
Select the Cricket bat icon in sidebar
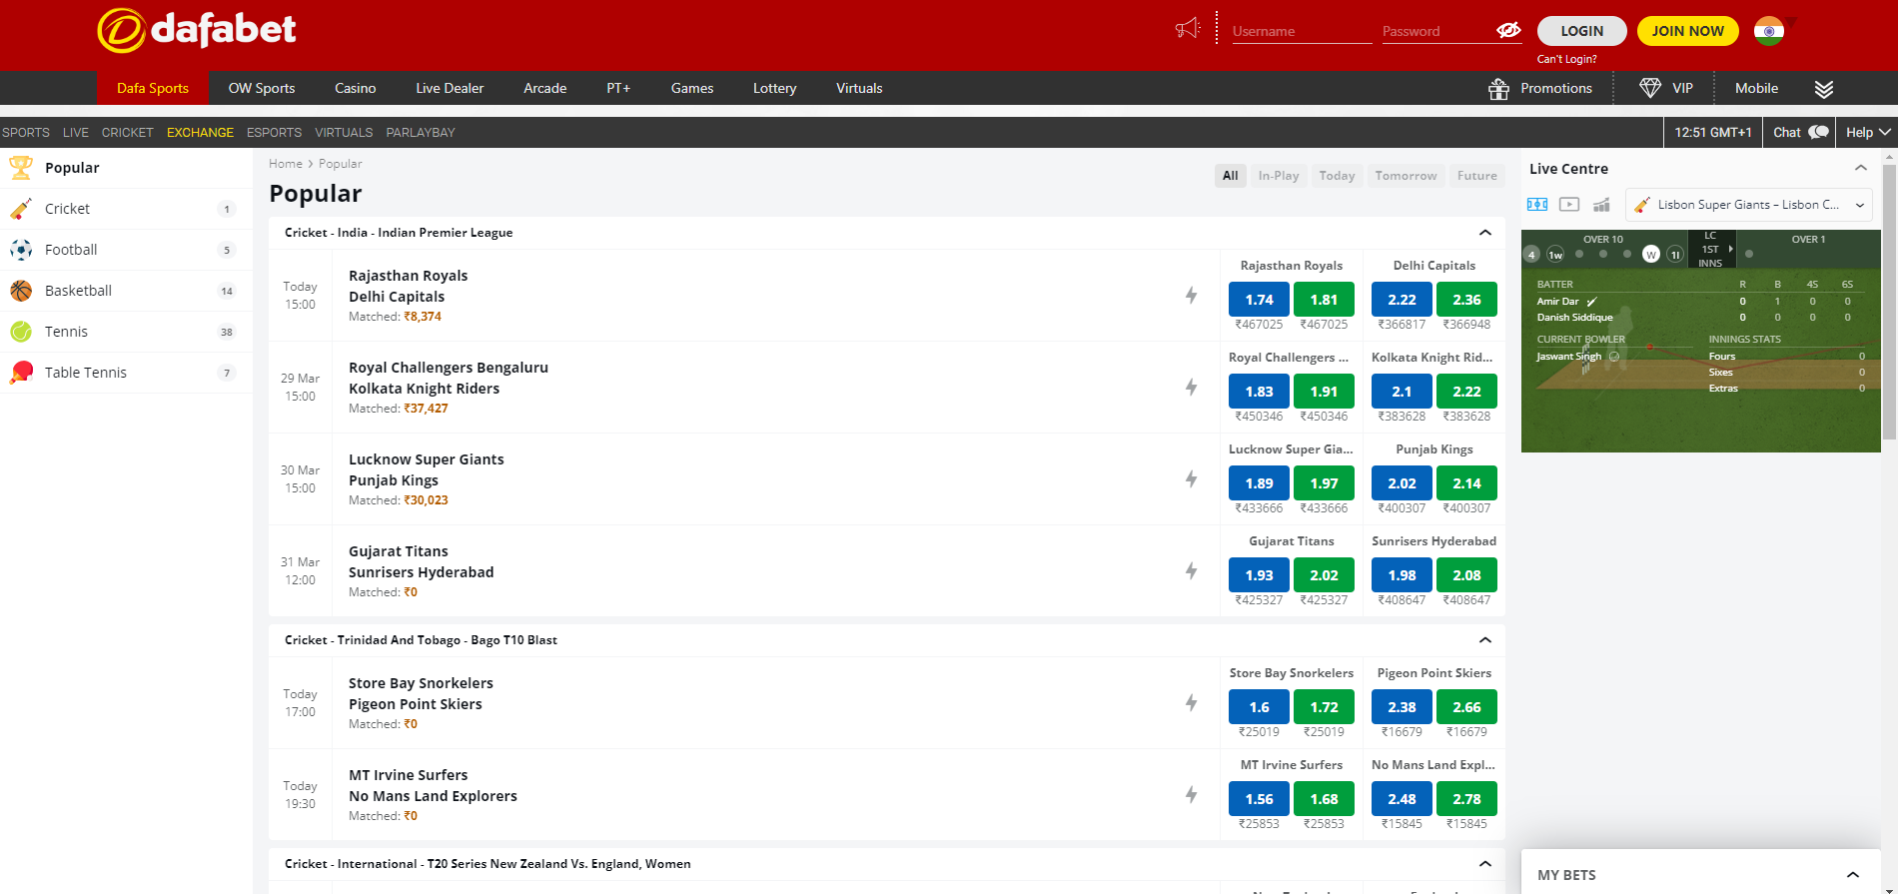pos(21,209)
